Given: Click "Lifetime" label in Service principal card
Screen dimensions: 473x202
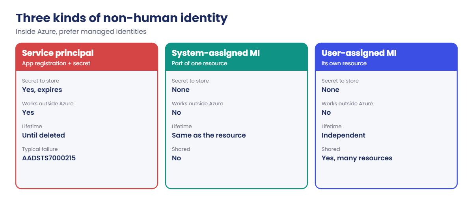Looking at the screenshot, I should (x=32, y=127).
